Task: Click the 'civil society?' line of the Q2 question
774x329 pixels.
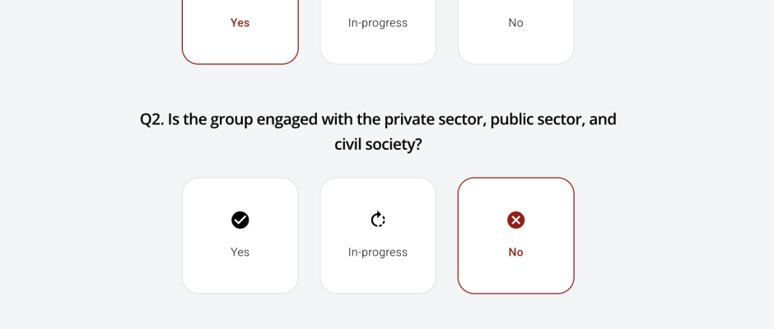Action: [x=378, y=145]
